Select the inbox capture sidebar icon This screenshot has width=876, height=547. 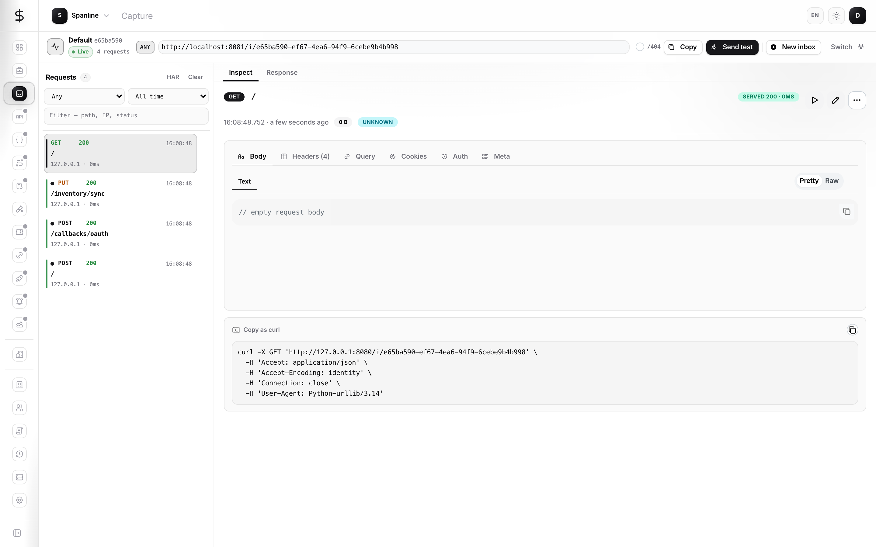click(19, 94)
